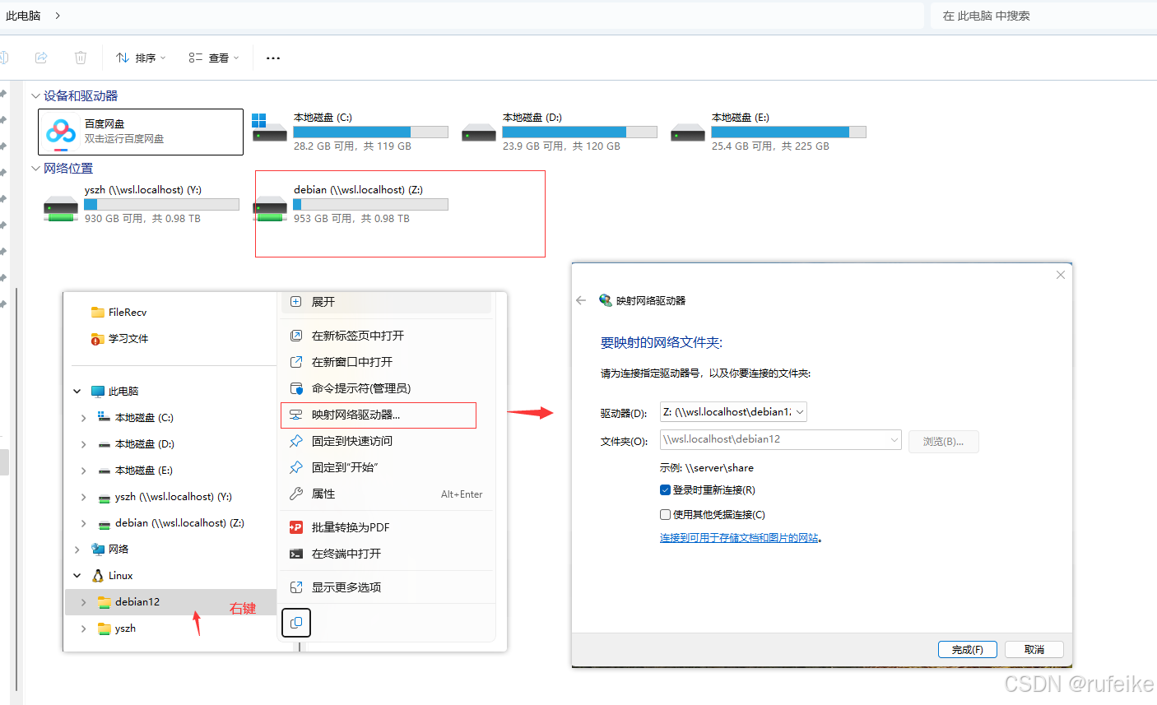Viewport: 1157px width, 705px height.
Task: Enable 登录时重新连接 checkbox
Action: click(x=665, y=489)
